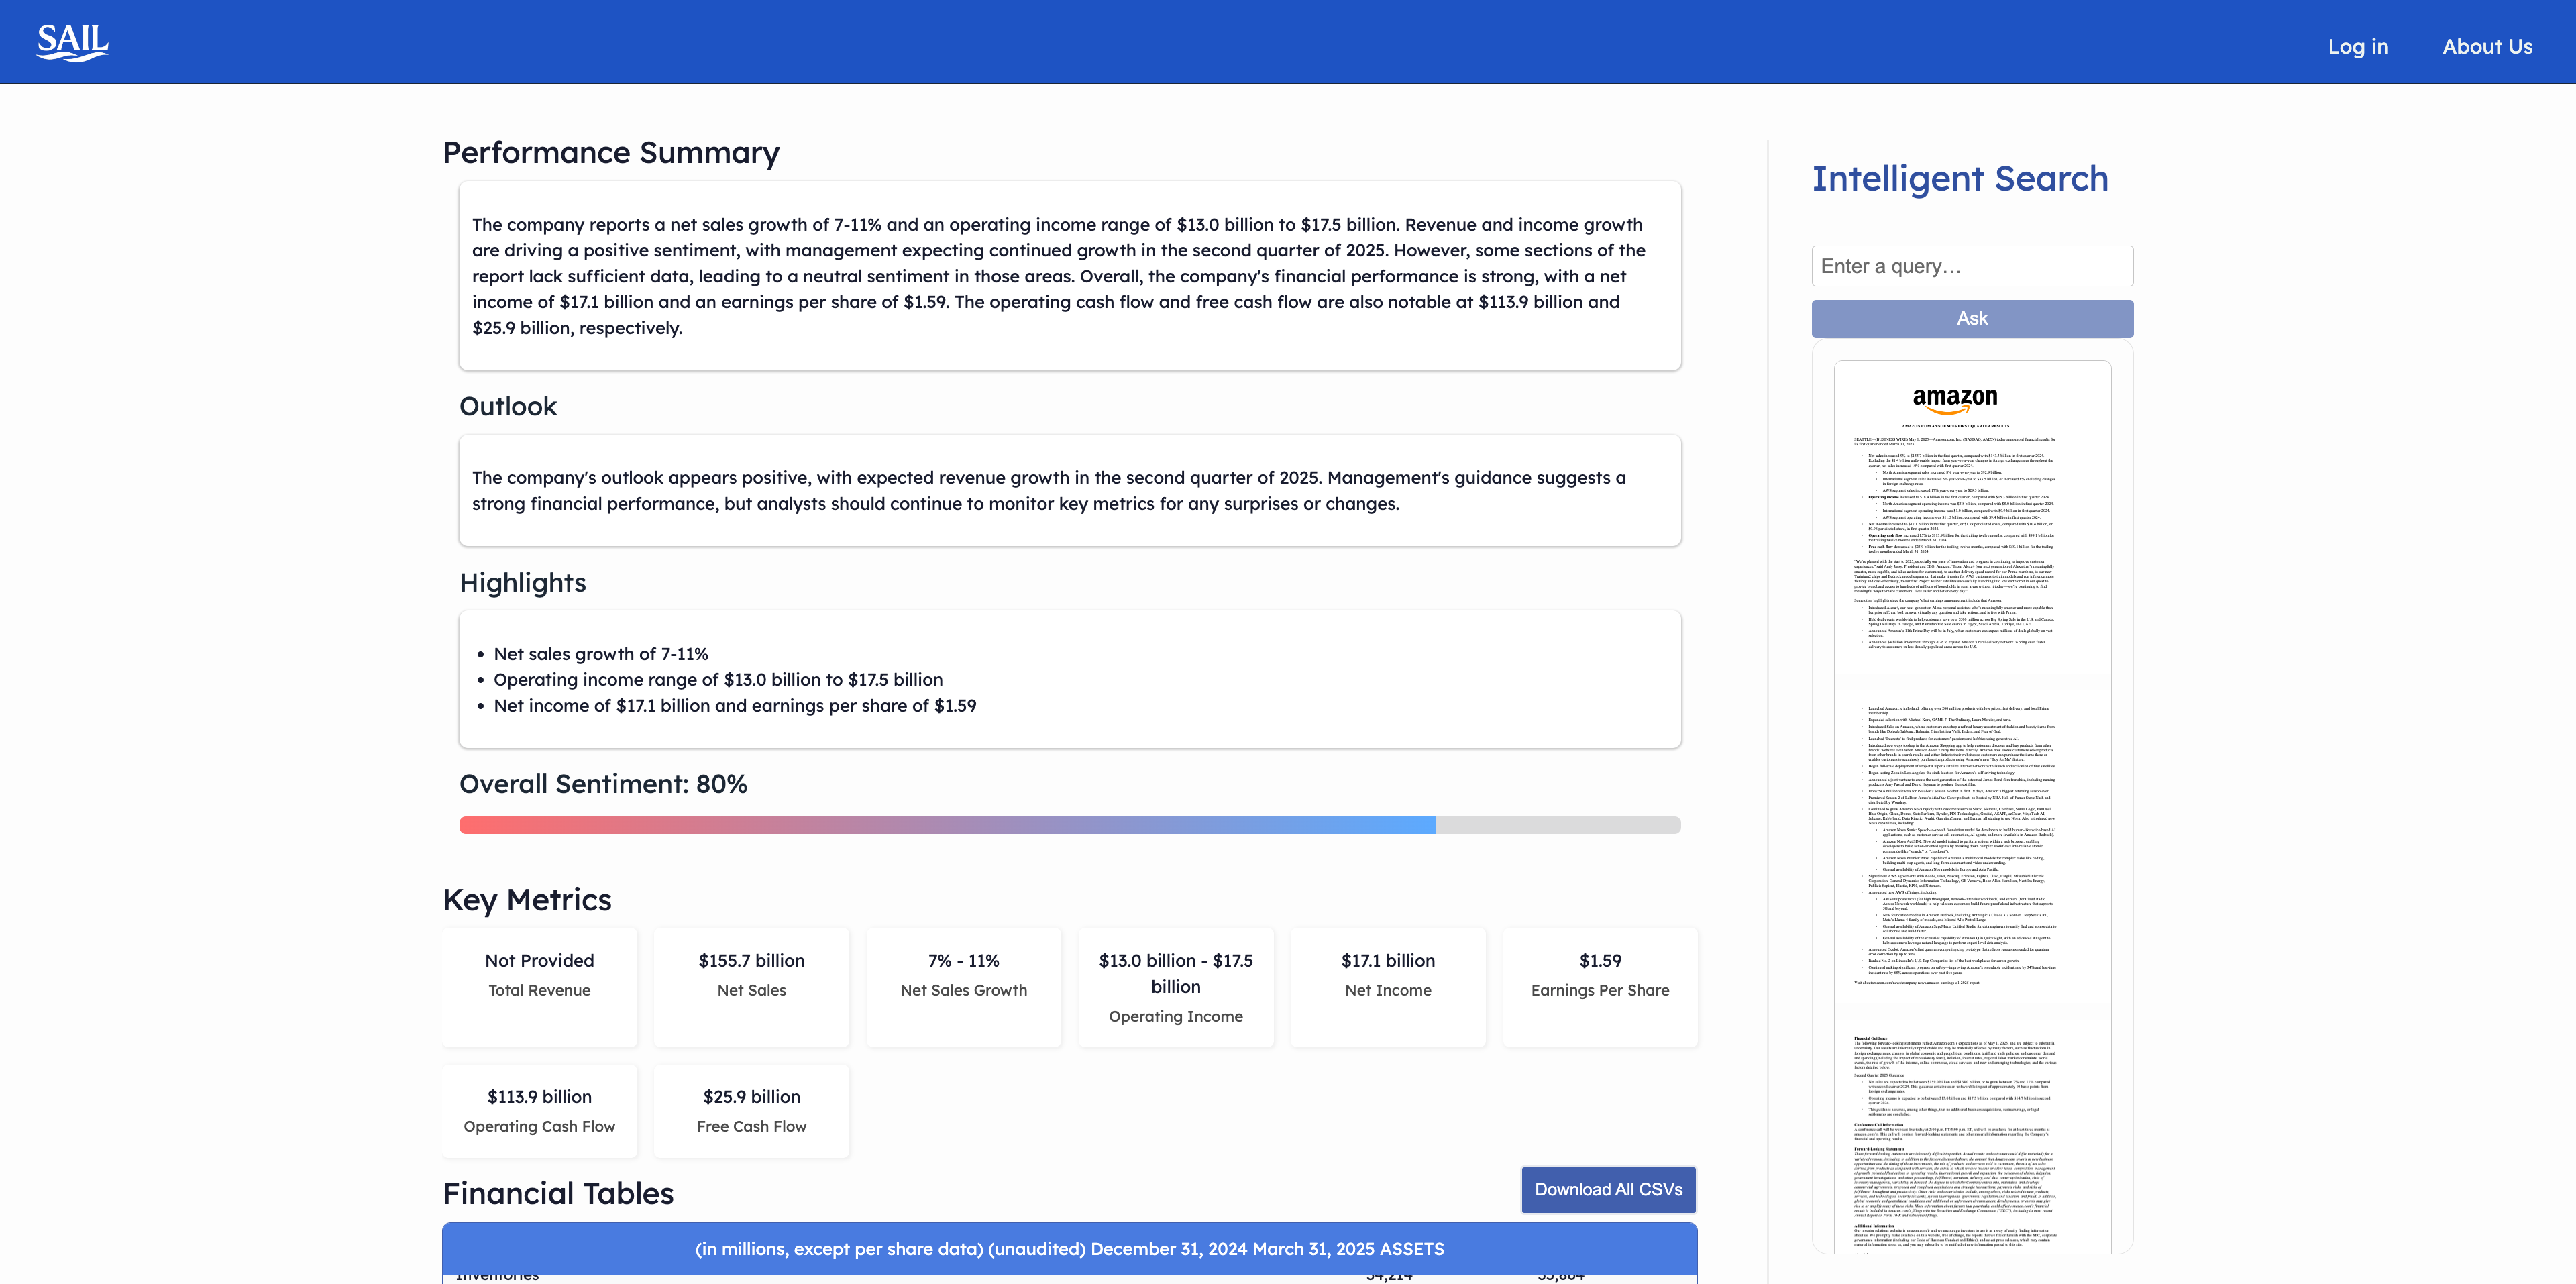Click the SAIL logo in the header

click(x=72, y=42)
